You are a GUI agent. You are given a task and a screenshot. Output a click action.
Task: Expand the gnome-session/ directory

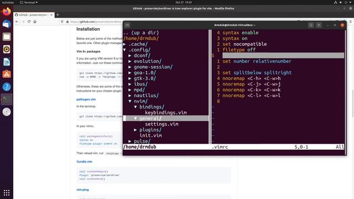click(130, 67)
